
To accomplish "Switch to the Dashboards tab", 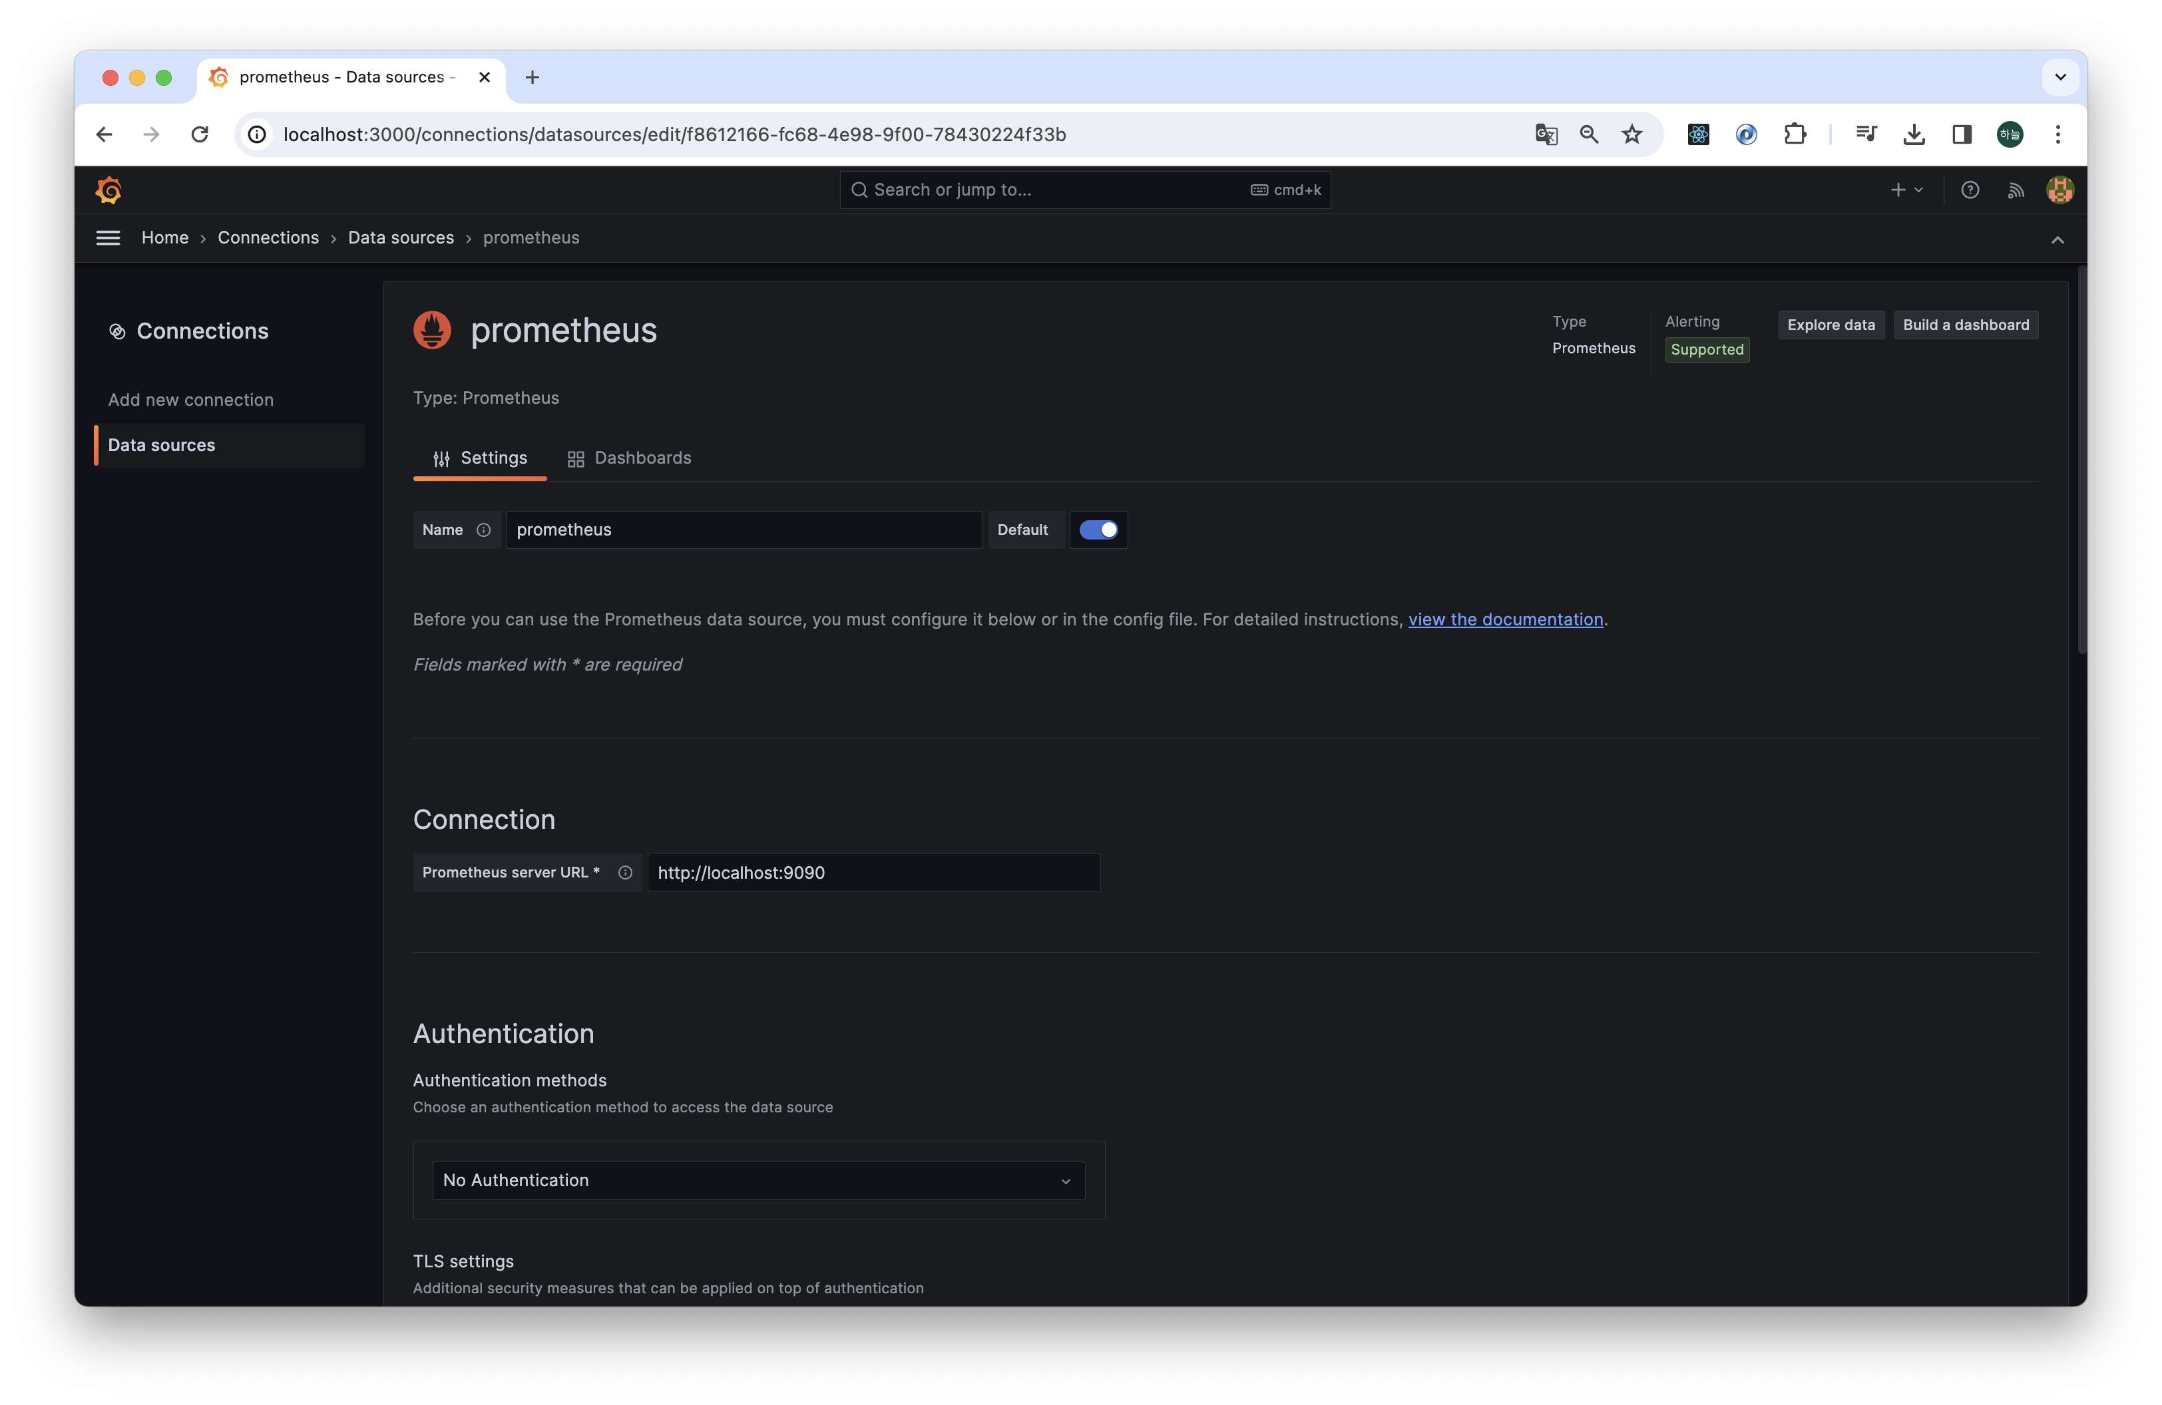I will click(x=628, y=458).
